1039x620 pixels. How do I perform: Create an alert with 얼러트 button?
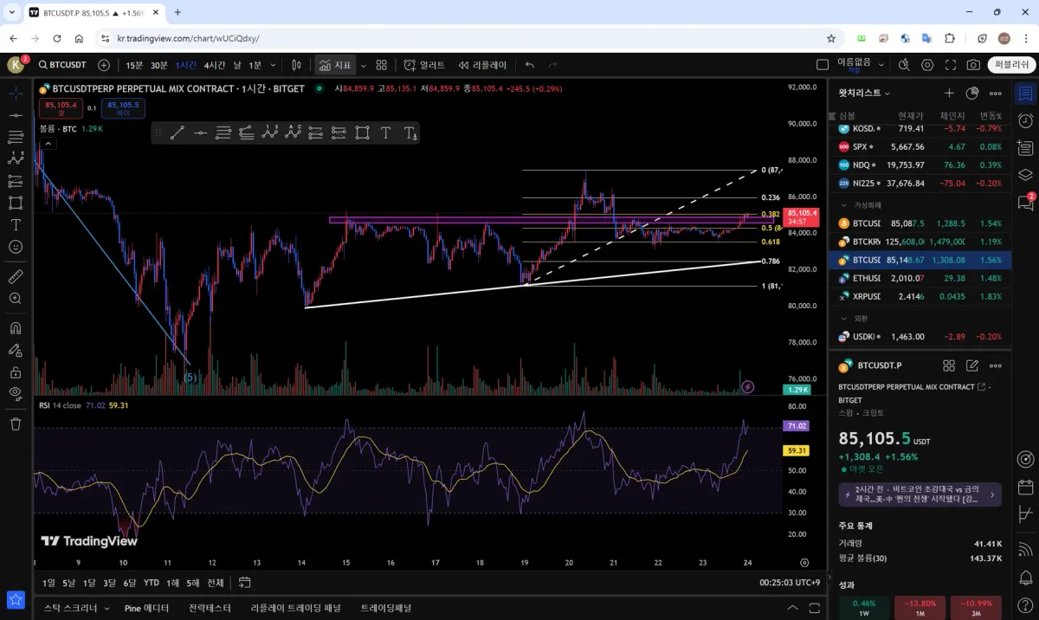[423, 65]
